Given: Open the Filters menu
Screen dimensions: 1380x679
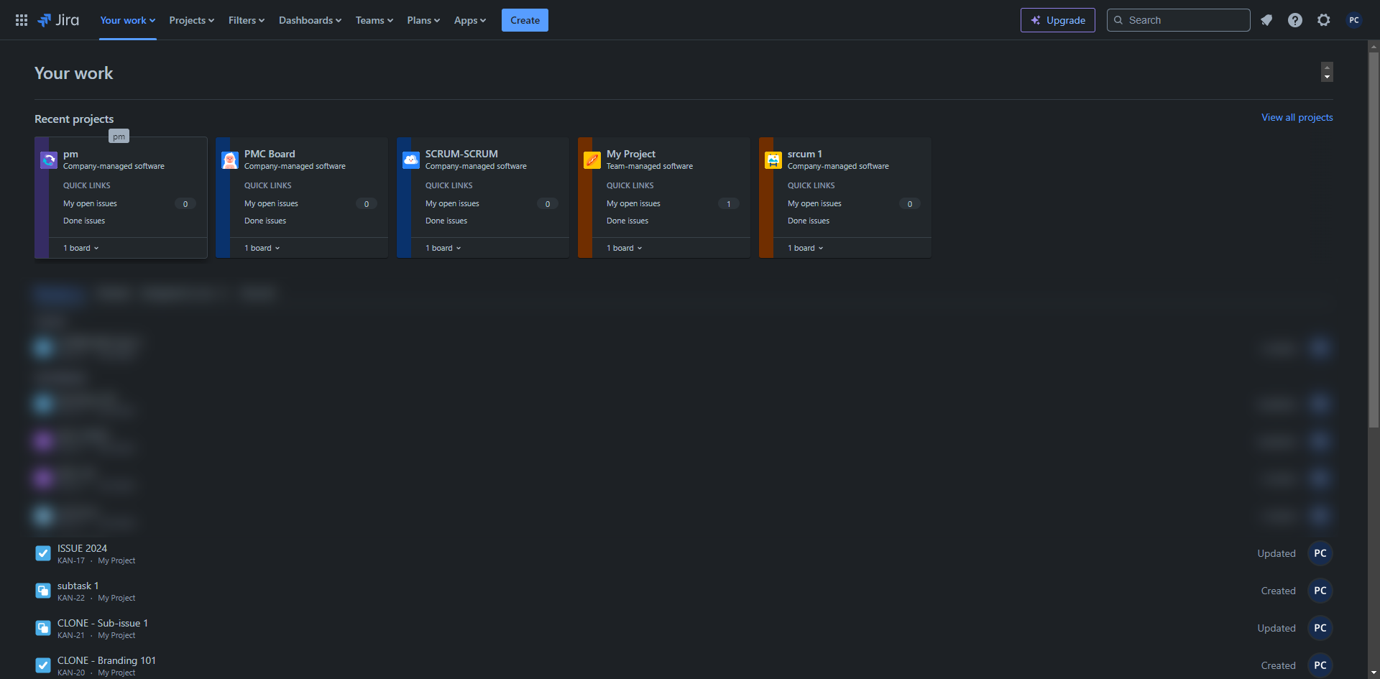Looking at the screenshot, I should pos(247,20).
